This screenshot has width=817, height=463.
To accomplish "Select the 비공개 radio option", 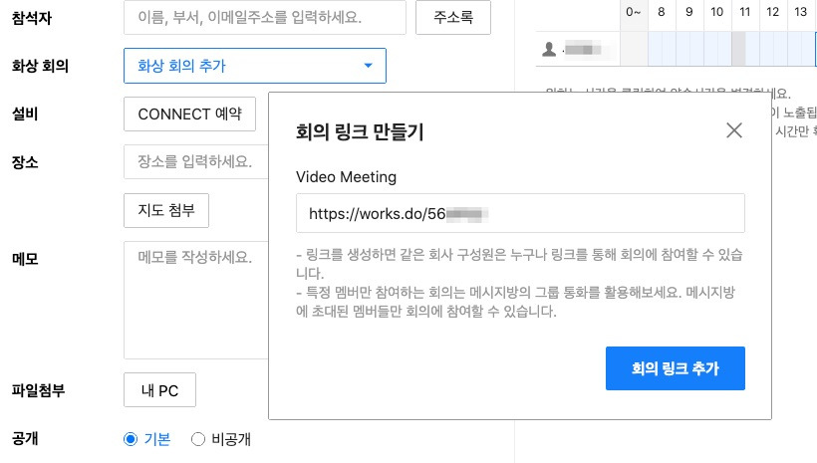I will (198, 439).
